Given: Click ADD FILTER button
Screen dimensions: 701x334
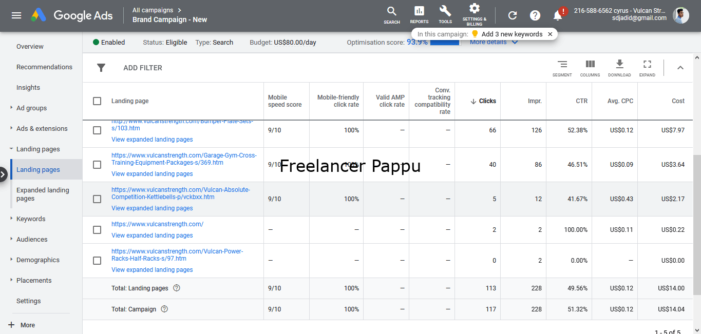Looking at the screenshot, I should coord(143,68).
